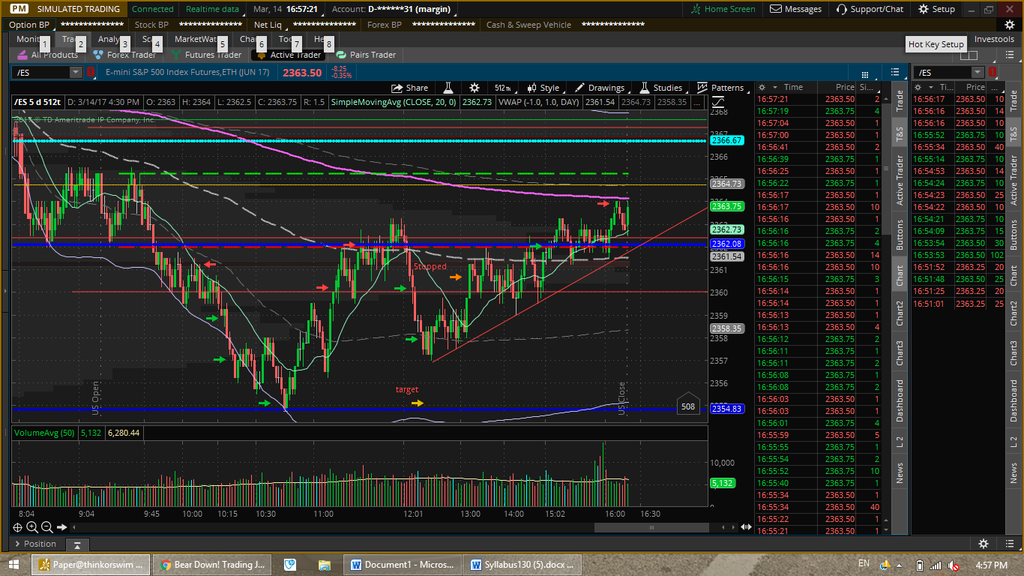Toggle the Position panel pin button
The image size is (1024, 576).
[x=77, y=544]
